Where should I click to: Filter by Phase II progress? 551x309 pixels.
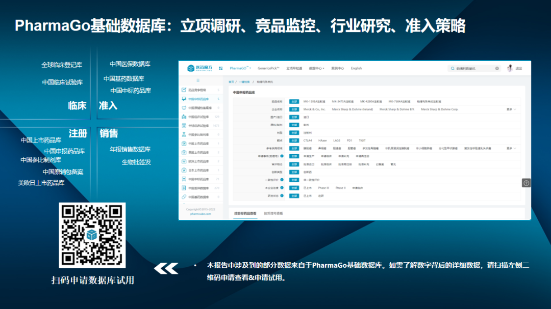pyautogui.click(x=340, y=188)
